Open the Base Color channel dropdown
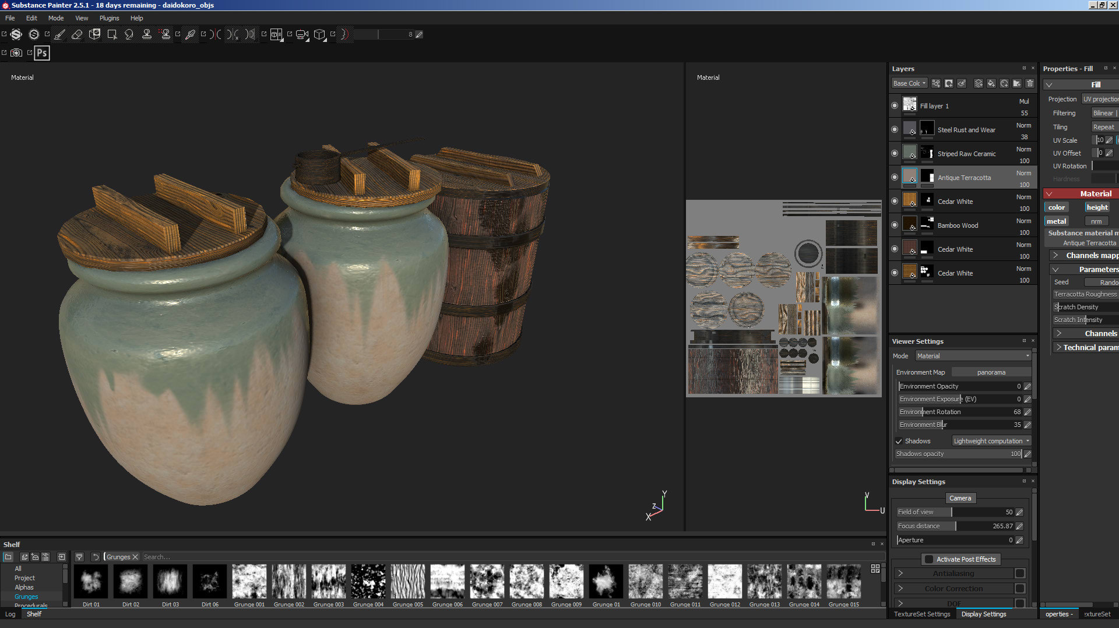1119x628 pixels. point(909,83)
